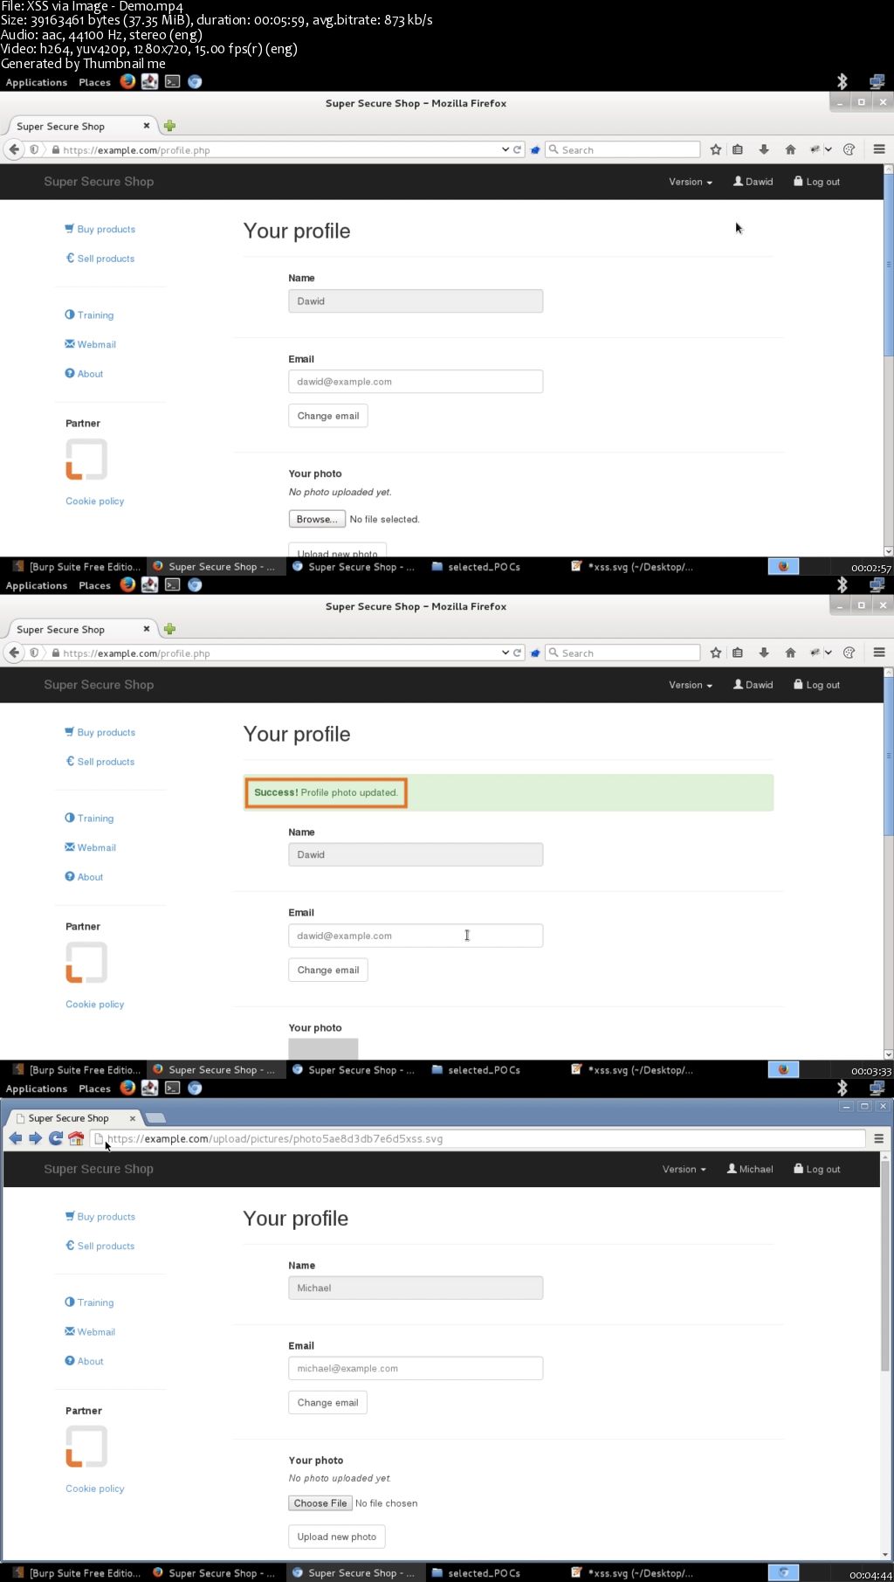Click Chrome address bar with xss.svg URL
The width and height of the screenshot is (894, 1582).
pos(478,1138)
